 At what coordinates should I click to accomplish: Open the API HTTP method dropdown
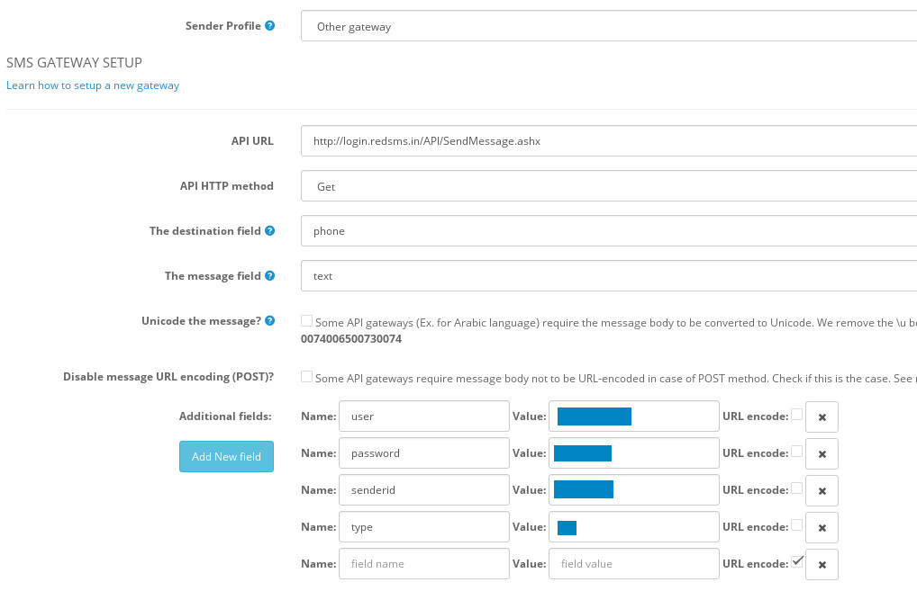609,187
